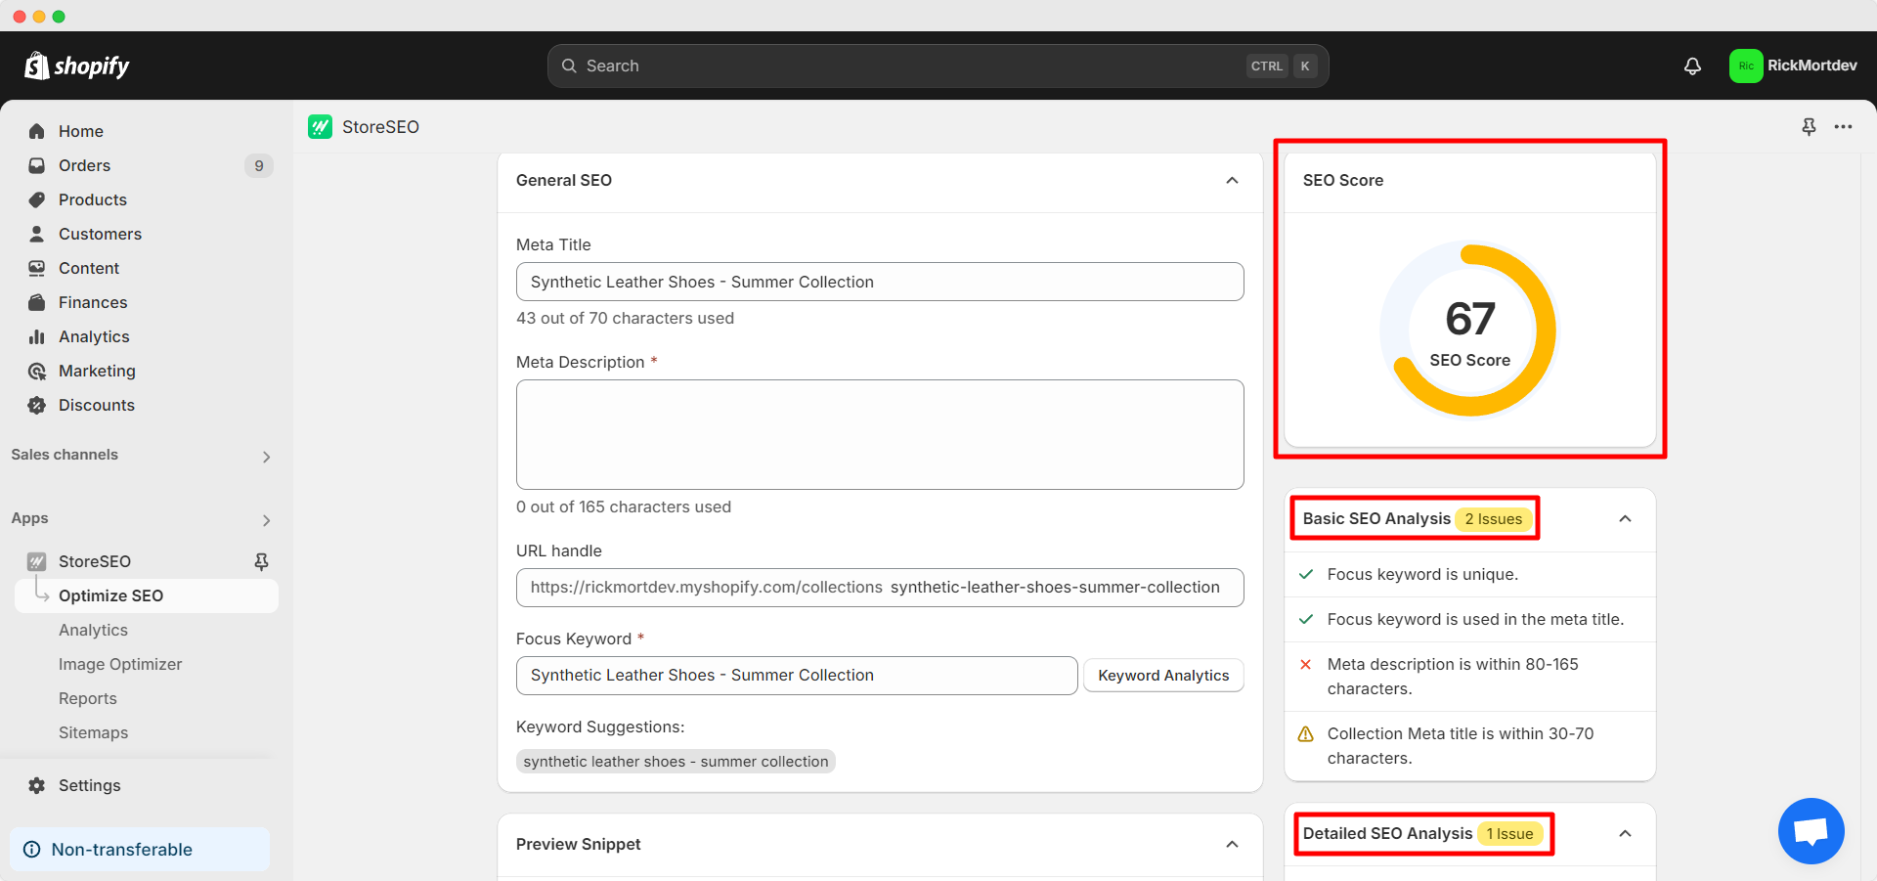Click the checkmark for focus keyword unique
This screenshot has width=1877, height=881.
1305,574
